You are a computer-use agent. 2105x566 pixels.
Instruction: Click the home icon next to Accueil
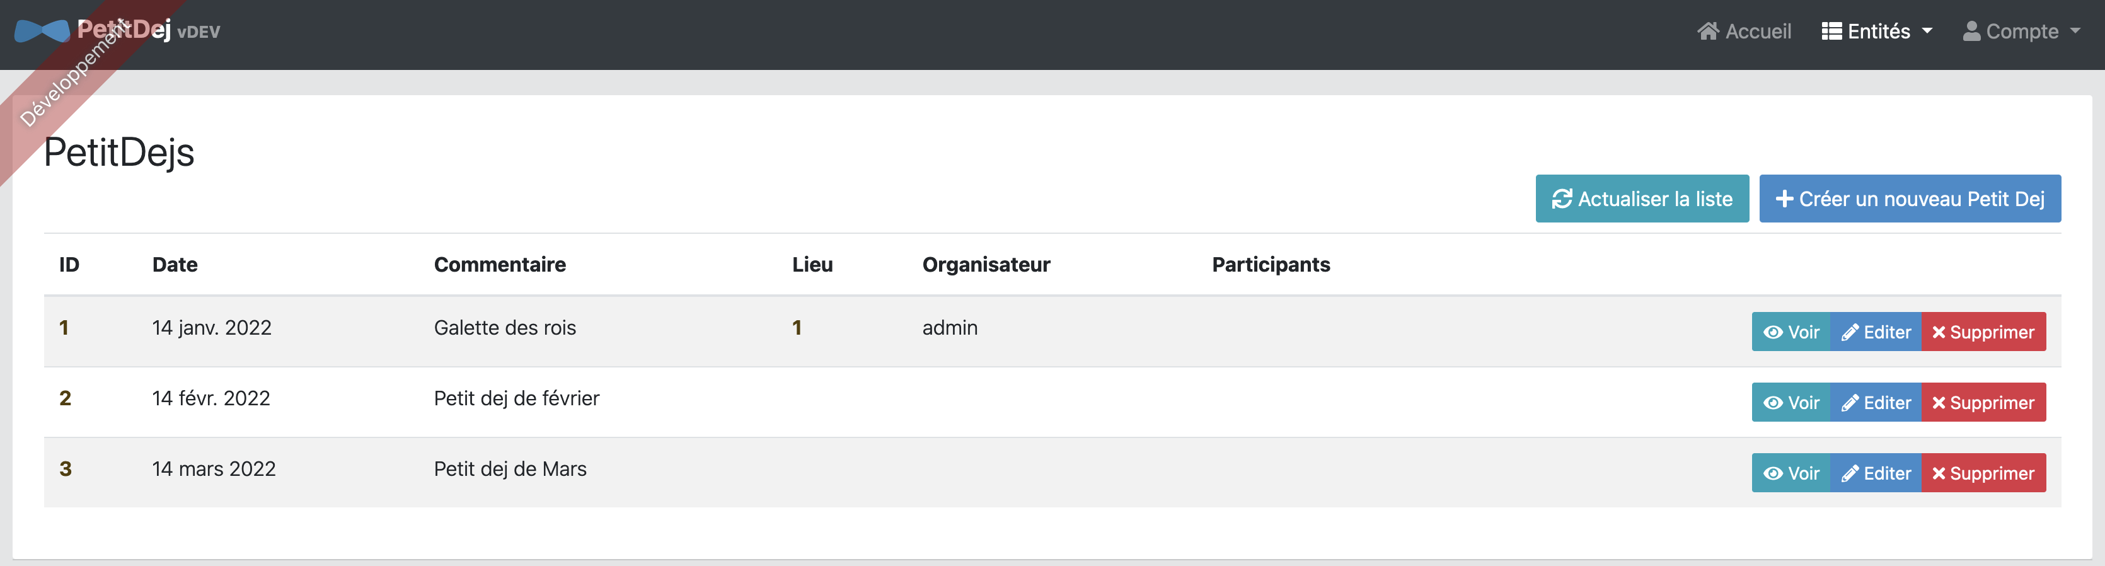[1707, 31]
